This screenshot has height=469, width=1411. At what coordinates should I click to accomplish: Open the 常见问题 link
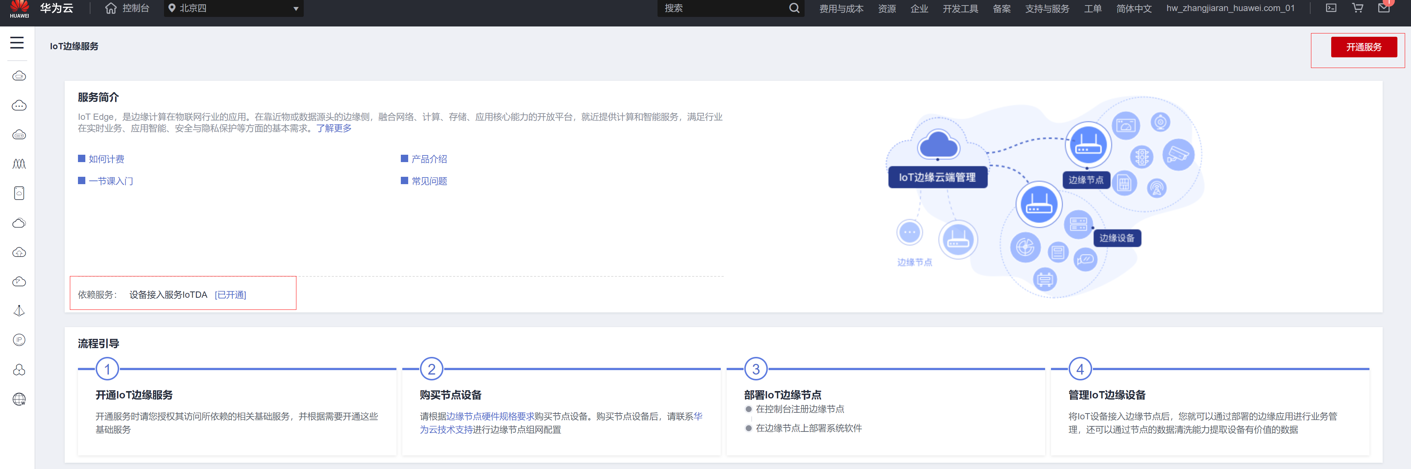coord(429,181)
